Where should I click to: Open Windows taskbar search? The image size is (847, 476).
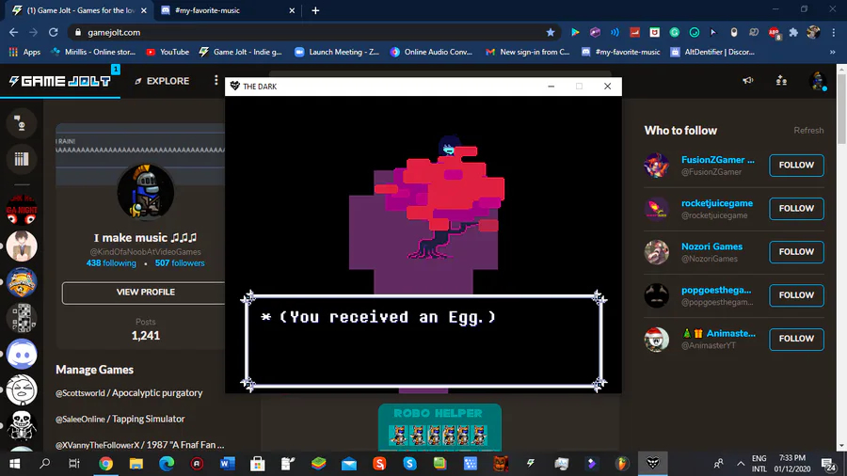tap(45, 464)
